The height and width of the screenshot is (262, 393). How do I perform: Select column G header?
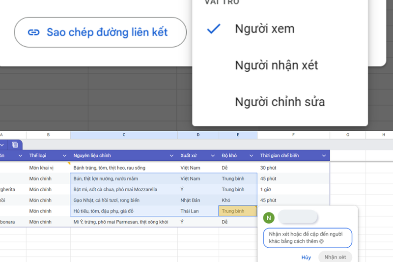(x=348, y=135)
